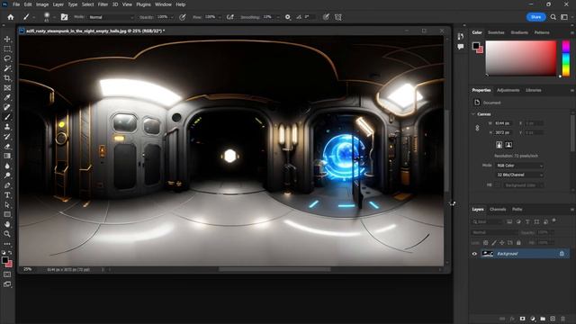Click the add layer mask button
576x324 pixels.
tap(522, 319)
